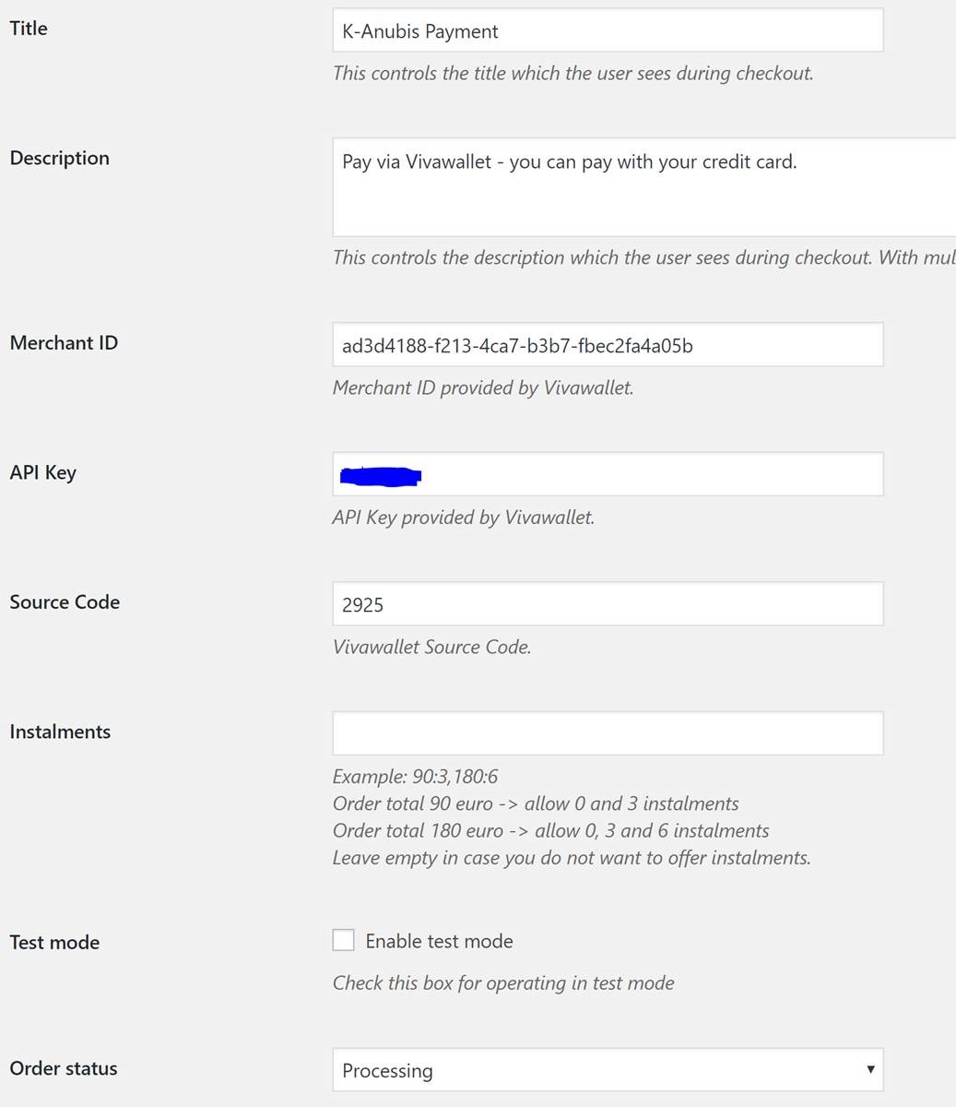Click the blue redacted API Key value
Image resolution: width=956 pixels, height=1107 pixels.
380,475
